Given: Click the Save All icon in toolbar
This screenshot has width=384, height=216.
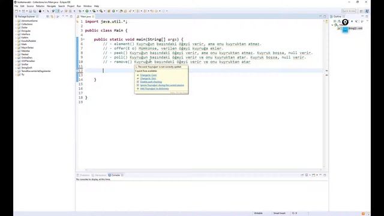Looking at the screenshot, I should [x=35, y=11].
